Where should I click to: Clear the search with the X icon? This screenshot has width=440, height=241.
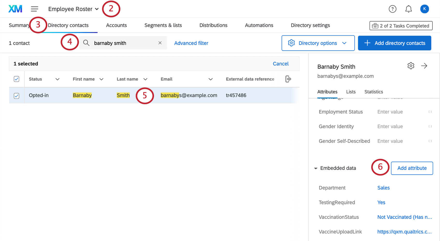pos(160,43)
